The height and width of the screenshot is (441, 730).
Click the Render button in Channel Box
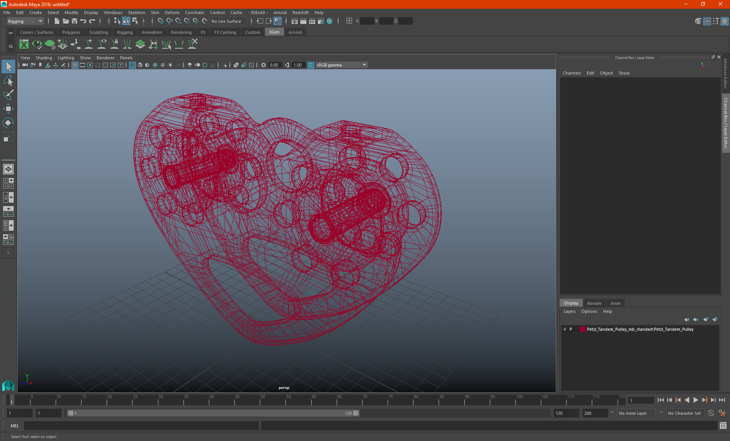pyautogui.click(x=594, y=303)
